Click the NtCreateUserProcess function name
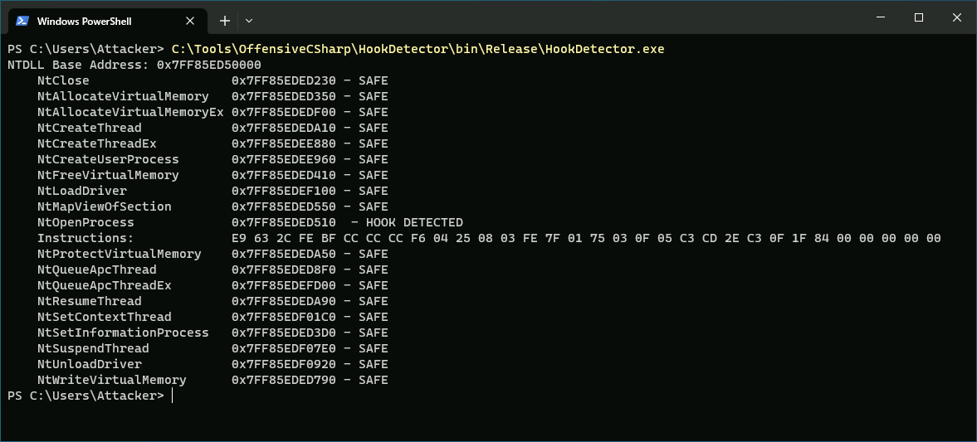Image resolution: width=977 pixels, height=442 pixels. (108, 159)
